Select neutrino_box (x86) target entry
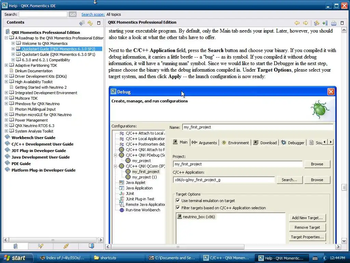Viewport: 350px width, 263px height. [x=196, y=217]
